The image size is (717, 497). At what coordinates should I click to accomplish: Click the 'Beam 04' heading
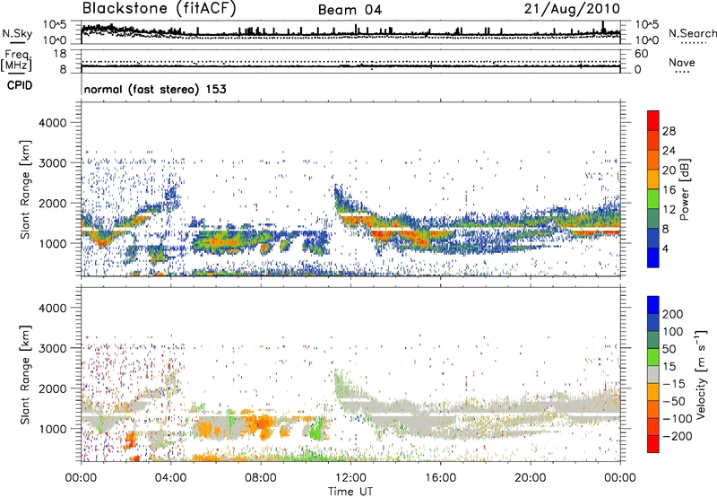[x=350, y=10]
